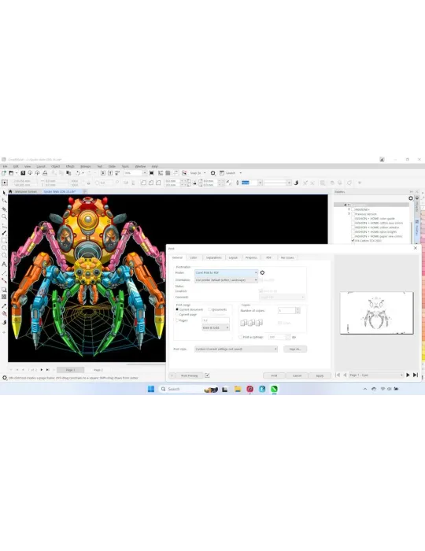Check the PANTONE+ palette checkbox

(353, 209)
